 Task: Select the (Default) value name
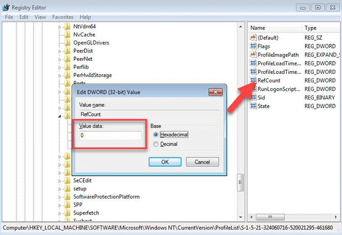268,38
